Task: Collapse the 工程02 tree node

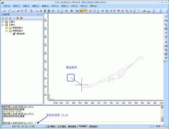Action: [x=3, y=25]
